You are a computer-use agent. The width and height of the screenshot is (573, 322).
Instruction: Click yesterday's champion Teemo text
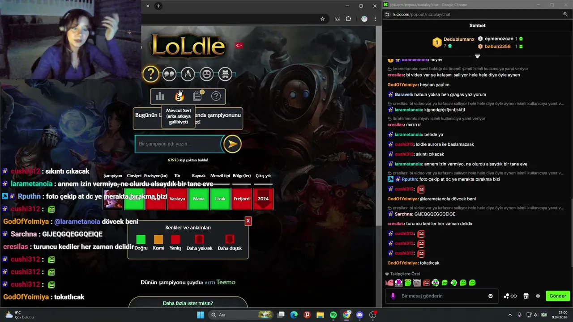point(226,282)
